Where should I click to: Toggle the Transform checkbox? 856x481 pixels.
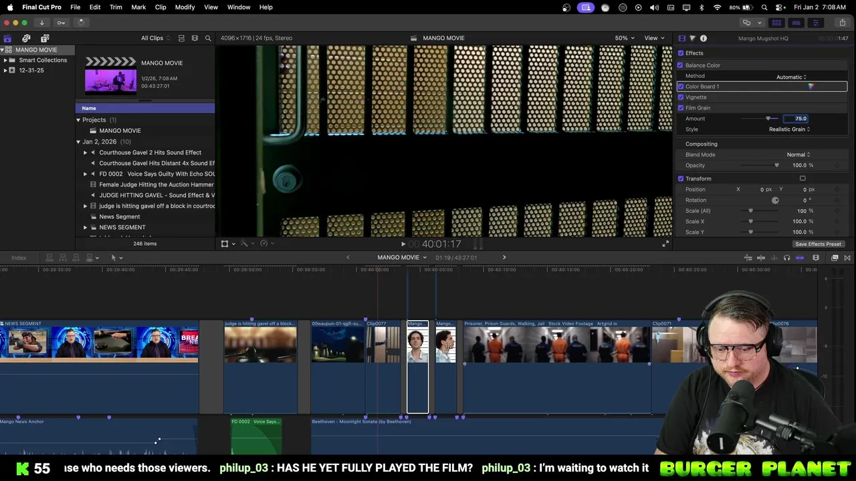681,178
